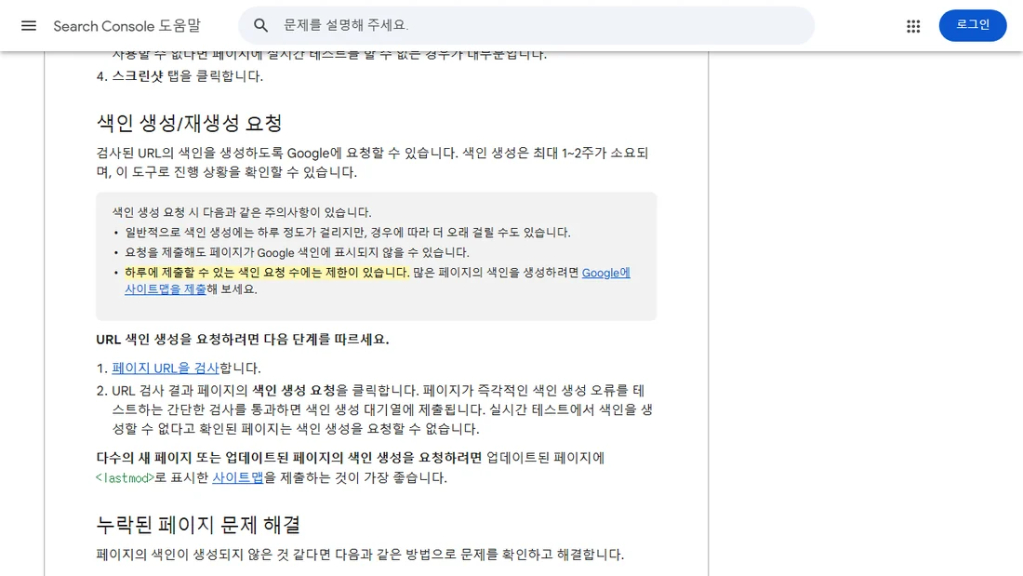Click the <lastmod> code text
Image resolution: width=1023 pixels, height=576 pixels.
(125, 478)
